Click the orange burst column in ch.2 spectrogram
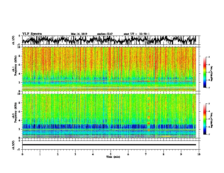 click(149, 114)
